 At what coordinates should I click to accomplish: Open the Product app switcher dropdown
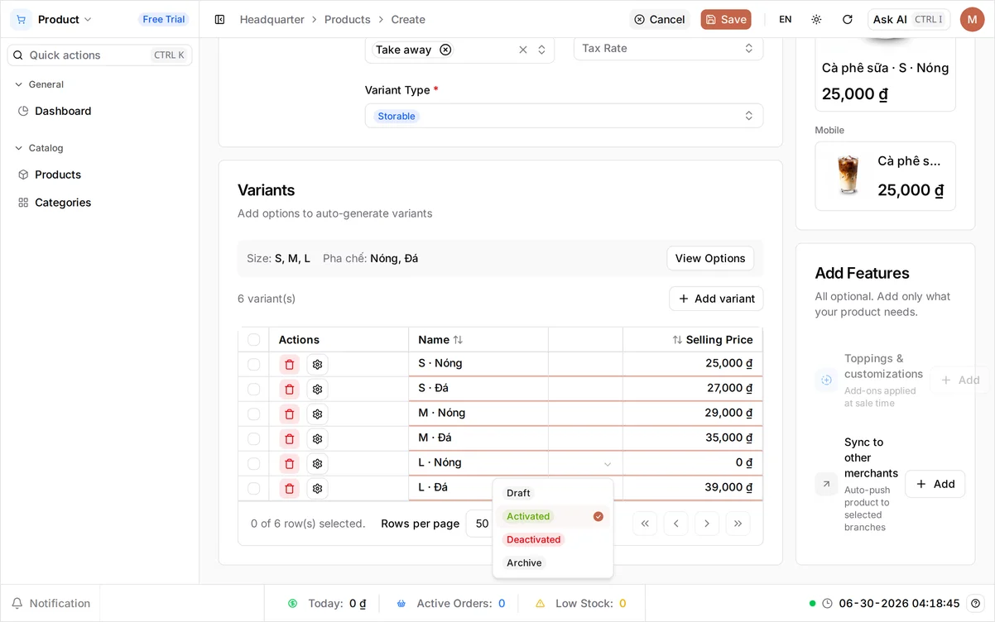(65, 19)
